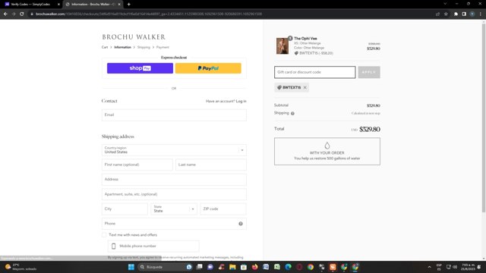Click the Shipping breadcrumb step
Screen dimensions: 486x273
144,47
